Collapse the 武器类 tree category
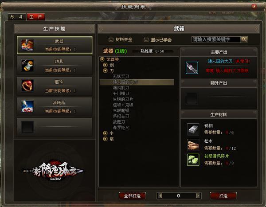Image resolution: width=266 pixels, height=207 pixels. (x=102, y=59)
